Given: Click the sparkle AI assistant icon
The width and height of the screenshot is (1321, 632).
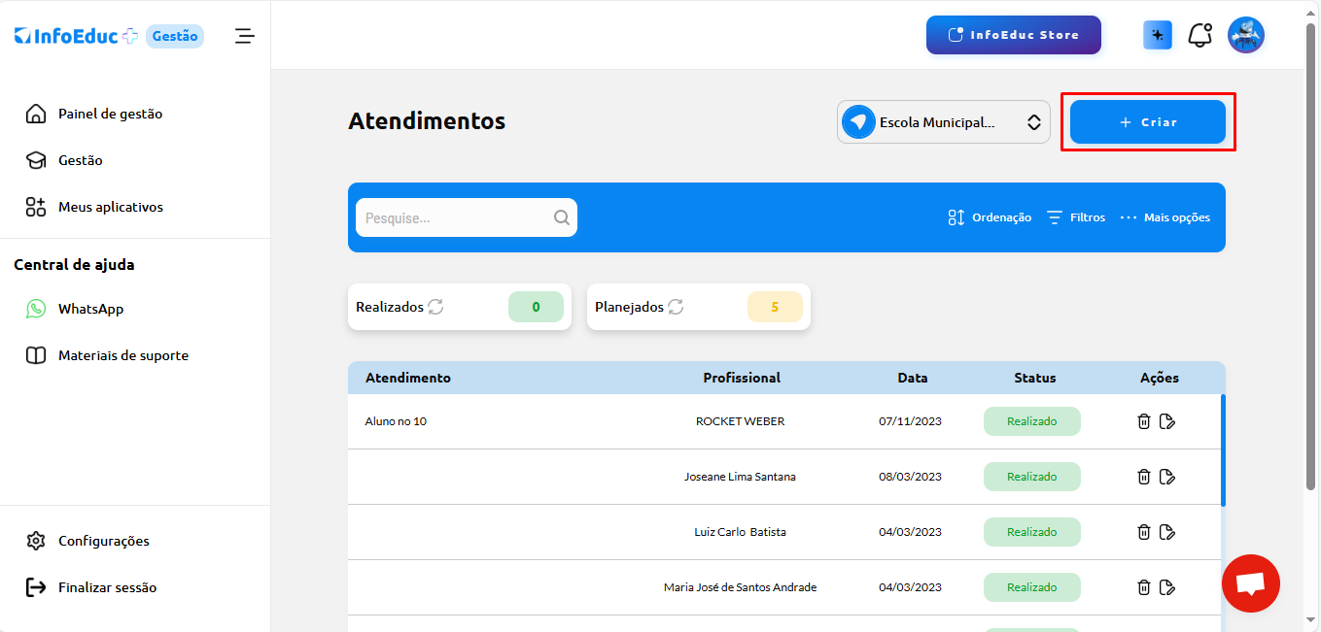Looking at the screenshot, I should click(1158, 36).
